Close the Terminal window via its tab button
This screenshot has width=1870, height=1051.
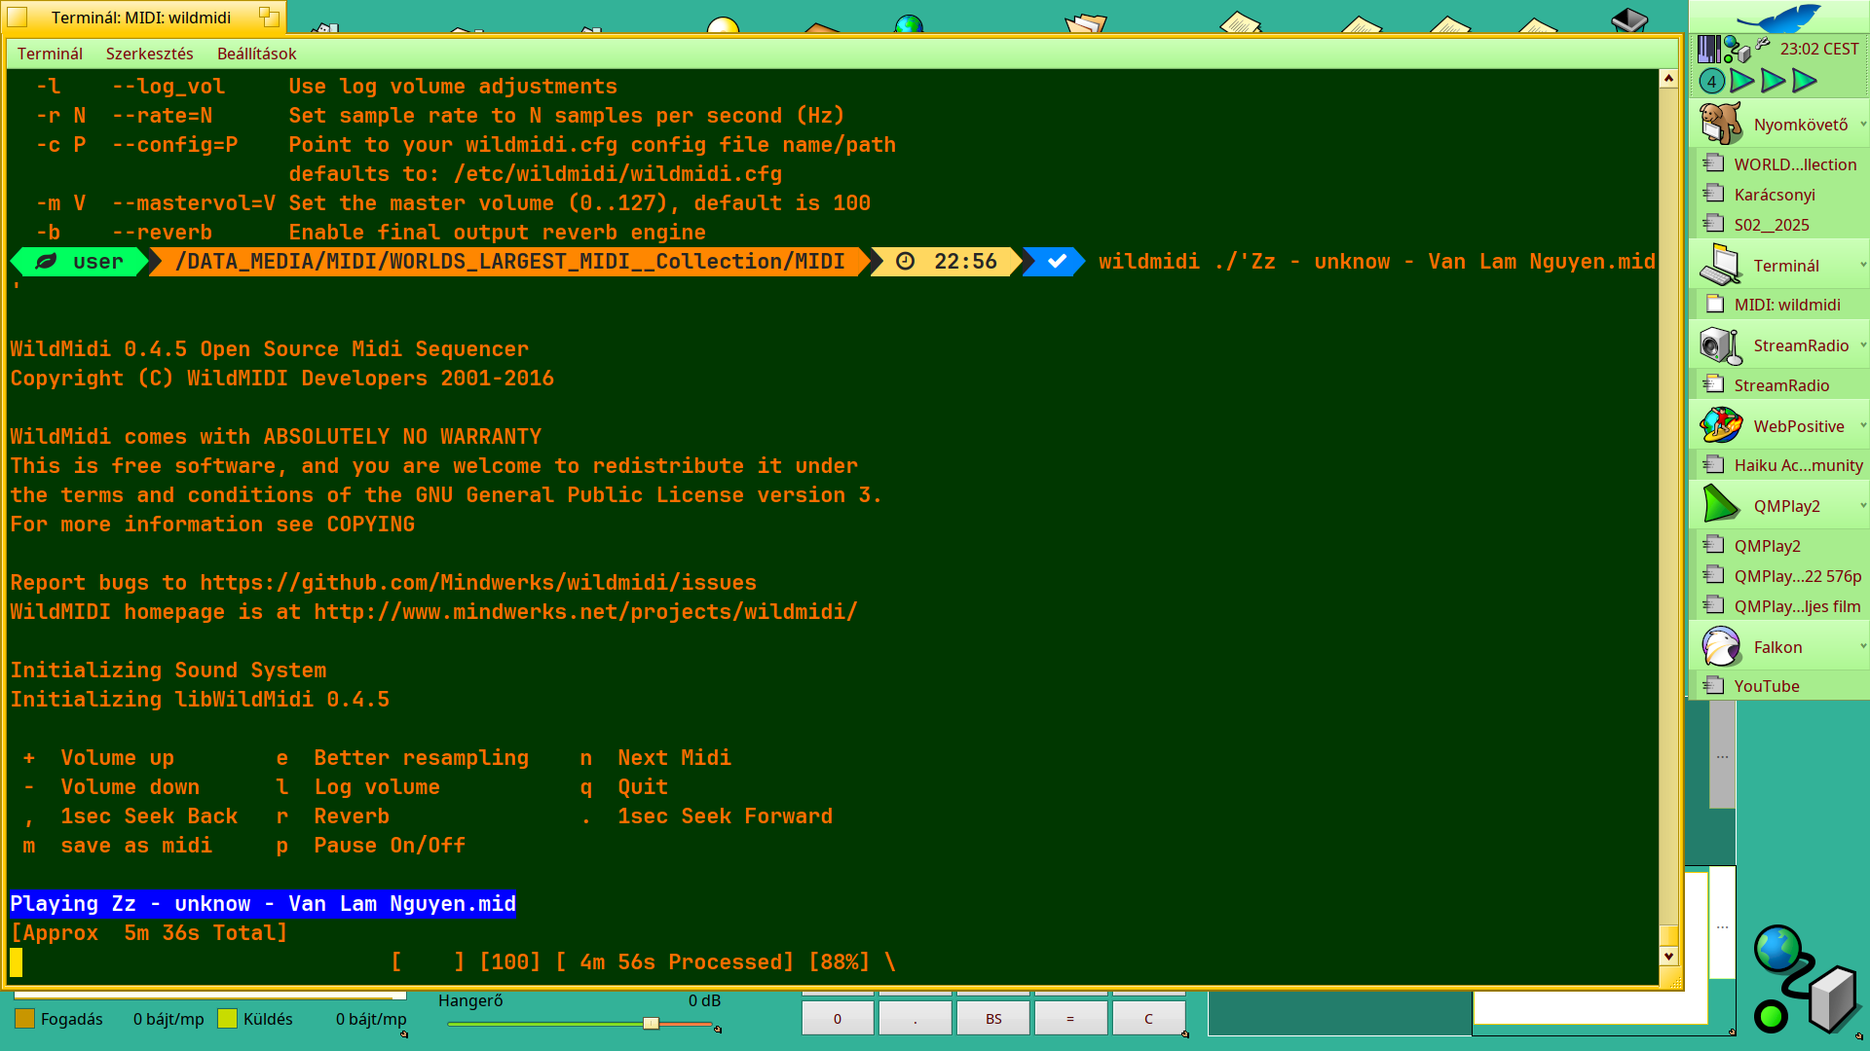click(18, 17)
